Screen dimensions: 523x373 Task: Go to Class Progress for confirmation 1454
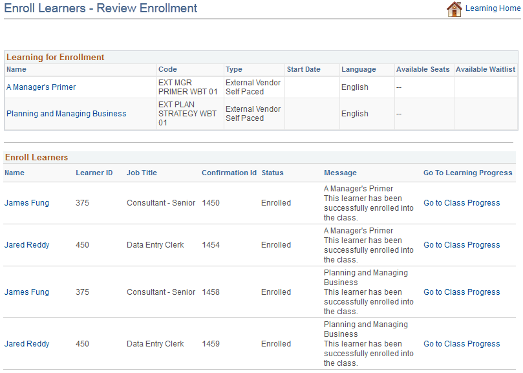click(x=461, y=244)
